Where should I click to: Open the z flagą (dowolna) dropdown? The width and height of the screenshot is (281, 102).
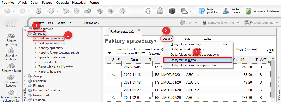(253, 49)
